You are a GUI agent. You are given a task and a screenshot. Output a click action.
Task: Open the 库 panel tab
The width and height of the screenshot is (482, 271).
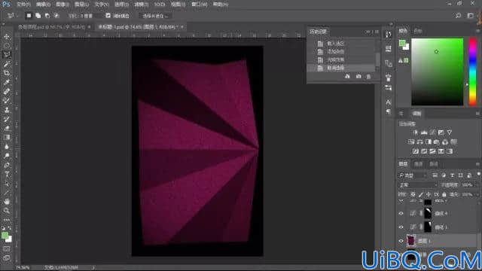pyautogui.click(x=401, y=114)
